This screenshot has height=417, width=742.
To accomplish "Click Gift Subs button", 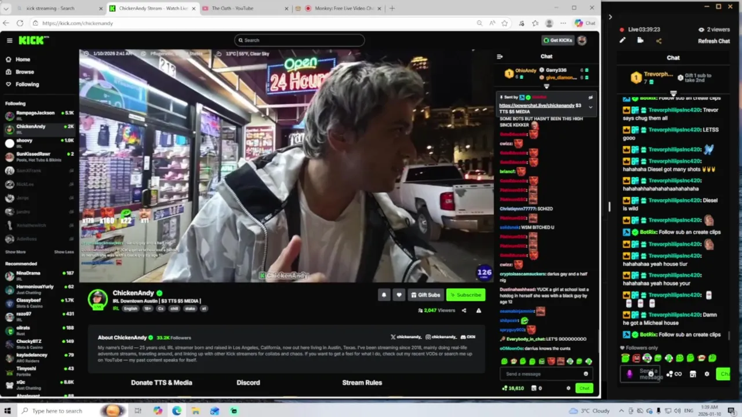I will (425, 295).
